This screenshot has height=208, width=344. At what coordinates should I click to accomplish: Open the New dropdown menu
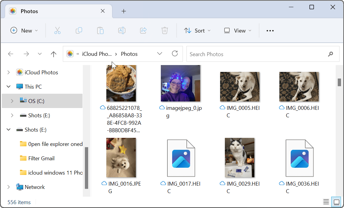[24, 30]
